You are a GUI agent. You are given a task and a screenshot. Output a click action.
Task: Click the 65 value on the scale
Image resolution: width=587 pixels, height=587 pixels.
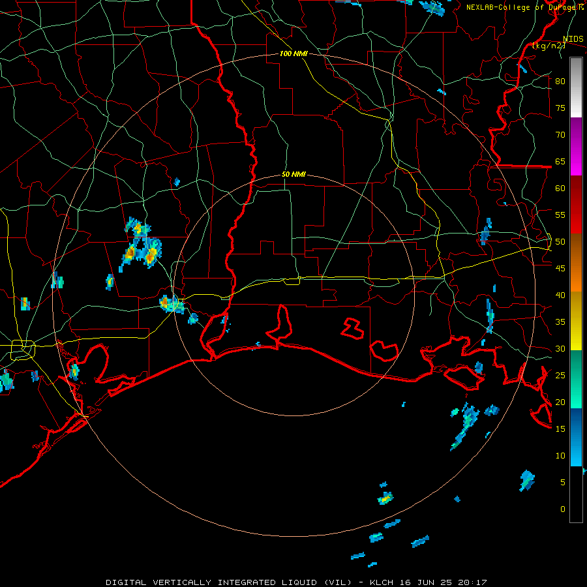click(560, 161)
